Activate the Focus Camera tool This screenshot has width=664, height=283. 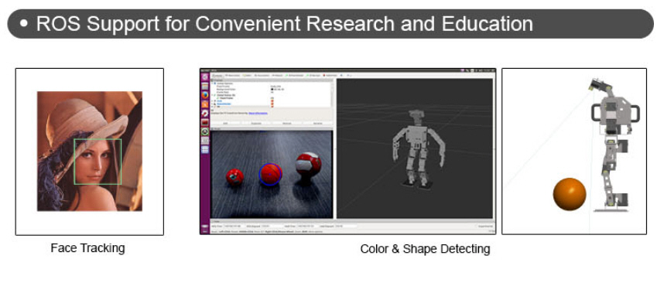pyautogui.click(x=262, y=75)
